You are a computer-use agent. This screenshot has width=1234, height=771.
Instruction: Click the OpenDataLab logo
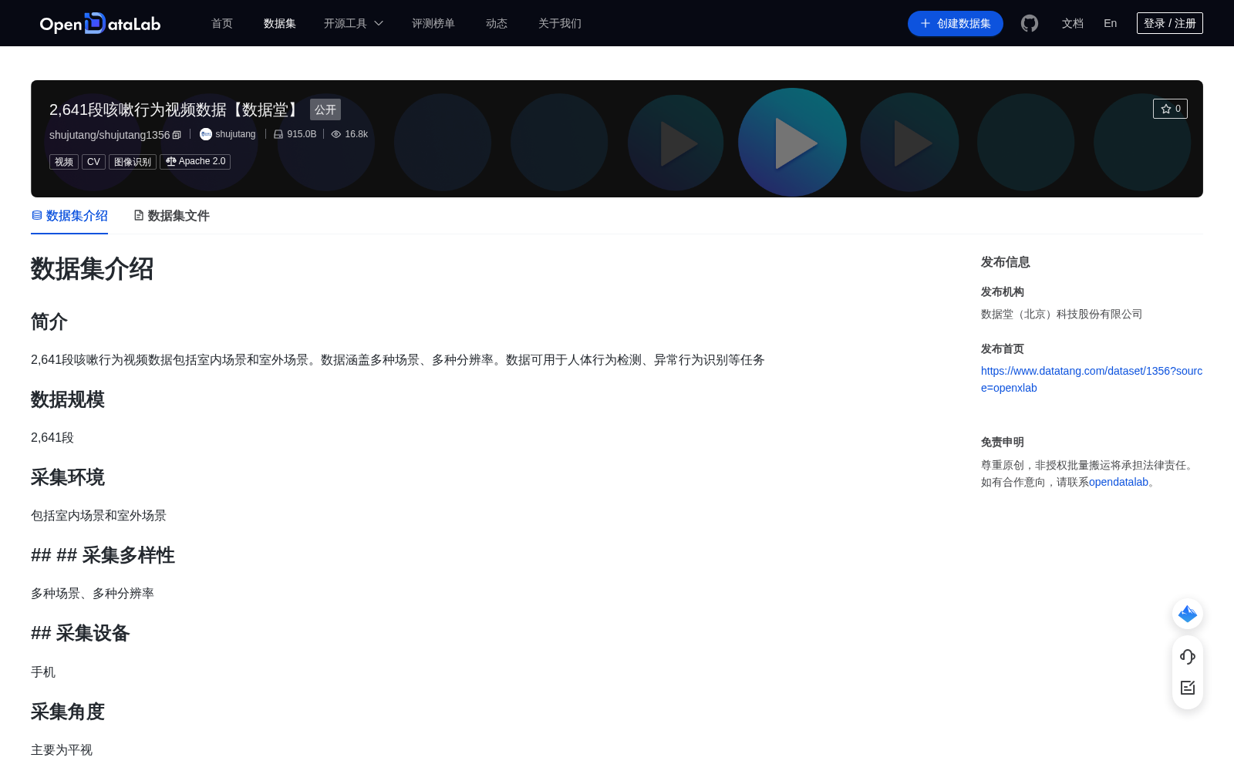(x=100, y=23)
